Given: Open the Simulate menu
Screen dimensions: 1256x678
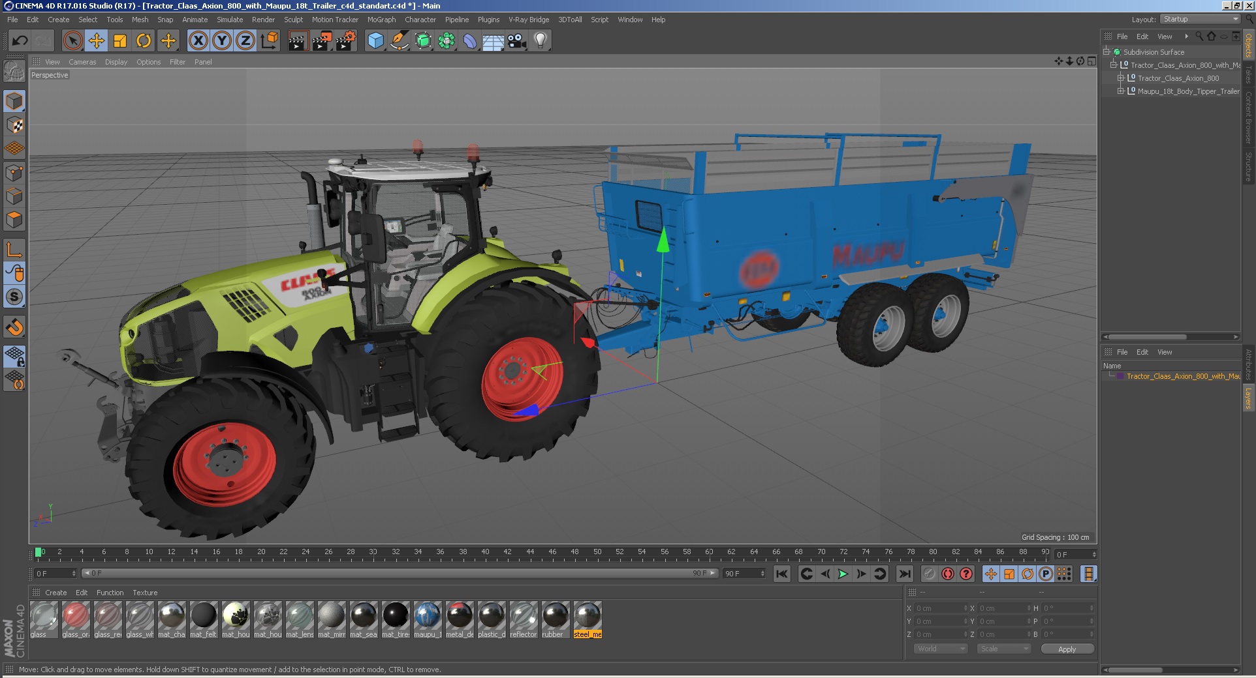Looking at the screenshot, I should pyautogui.click(x=230, y=20).
